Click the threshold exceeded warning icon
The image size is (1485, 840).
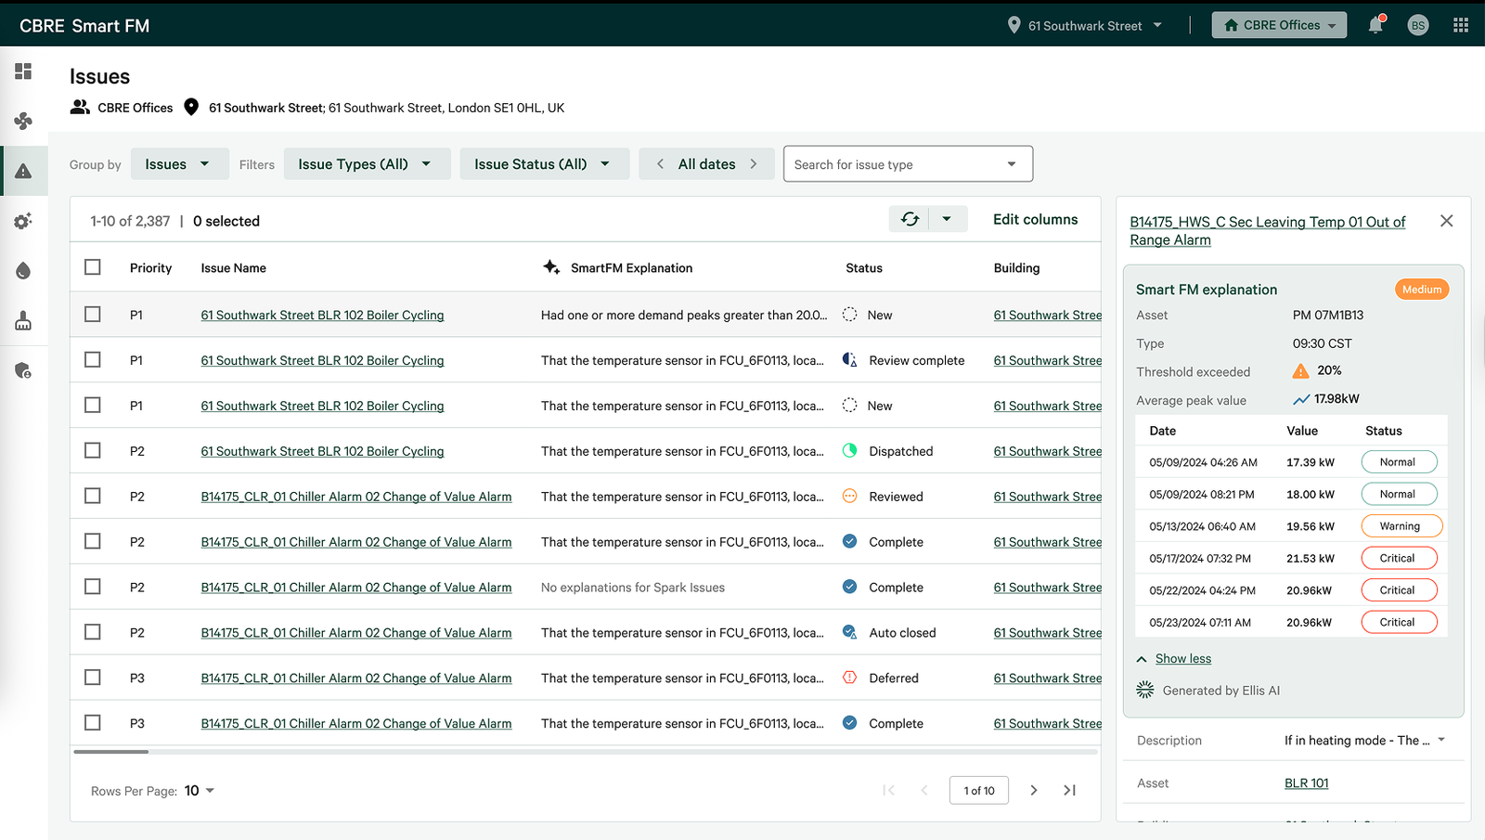(1301, 371)
